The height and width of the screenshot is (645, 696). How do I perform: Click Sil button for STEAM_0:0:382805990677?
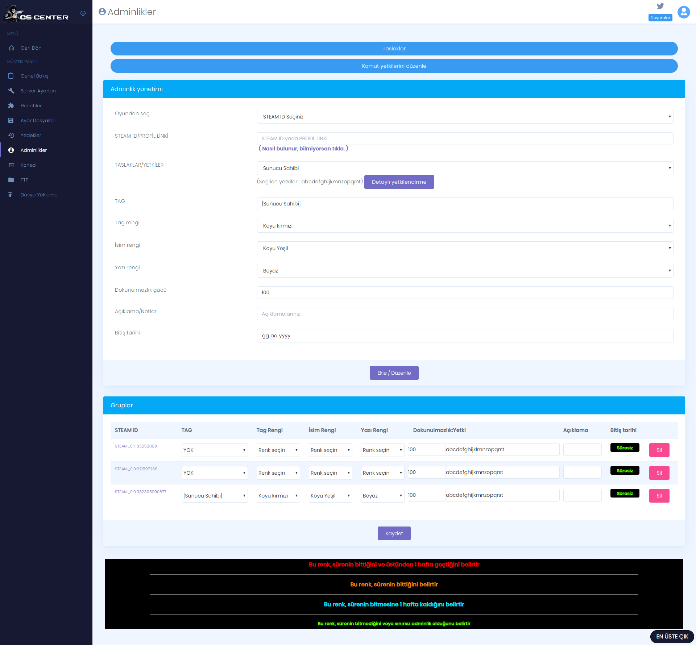[x=659, y=496]
